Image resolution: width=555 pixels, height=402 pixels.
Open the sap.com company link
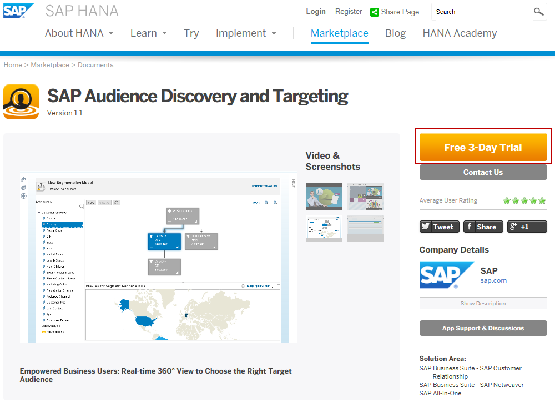[x=493, y=280]
